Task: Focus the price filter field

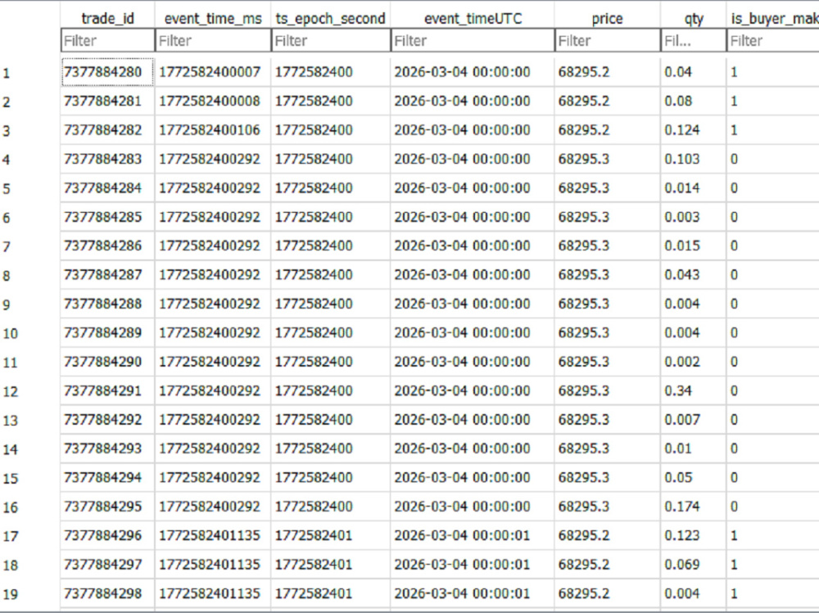Action: coord(608,40)
